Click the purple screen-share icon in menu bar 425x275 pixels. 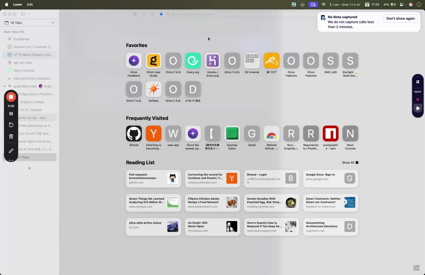pyautogui.click(x=313, y=5)
